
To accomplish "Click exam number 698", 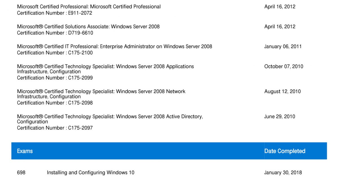I will tap(21, 172).
